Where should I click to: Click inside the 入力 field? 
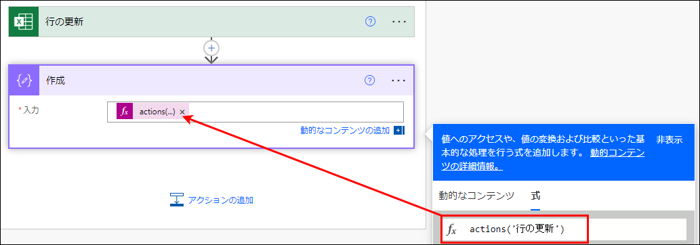tap(255, 112)
